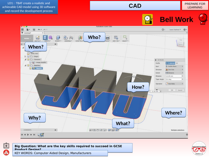Open the Operation New Body dropdown

[x=174, y=84]
